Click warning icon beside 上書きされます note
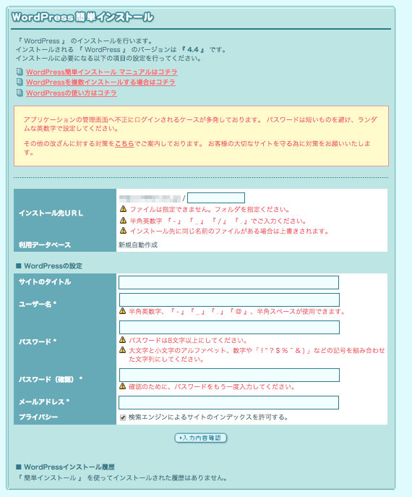This screenshot has width=412, height=497. 123,231
